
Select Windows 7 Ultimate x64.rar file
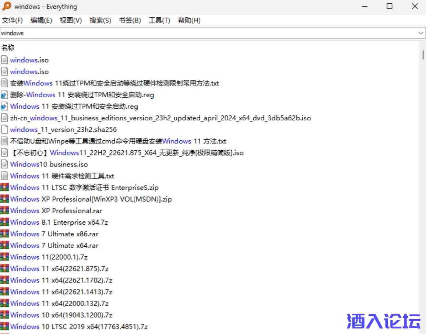[54, 246]
